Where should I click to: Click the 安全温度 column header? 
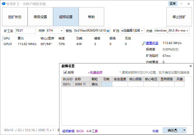click(120, 79)
